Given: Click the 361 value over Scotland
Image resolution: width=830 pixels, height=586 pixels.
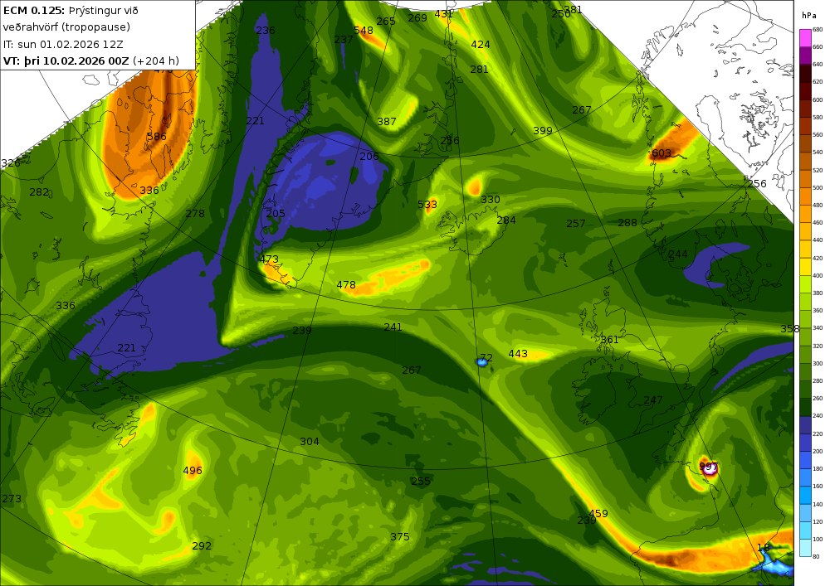Looking at the screenshot, I should pyautogui.click(x=610, y=339).
